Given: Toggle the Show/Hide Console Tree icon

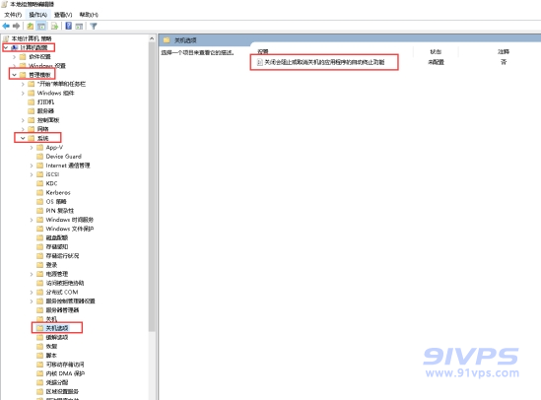Looking at the screenshot, I should (x=41, y=26).
